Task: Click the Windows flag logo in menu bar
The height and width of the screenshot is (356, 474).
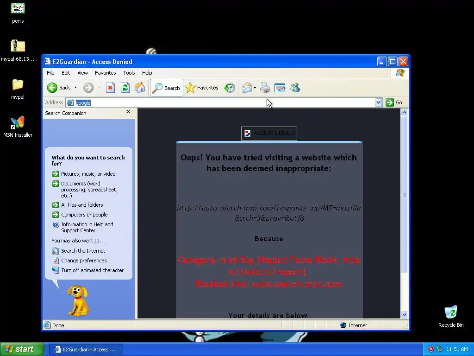Action: click(400, 73)
